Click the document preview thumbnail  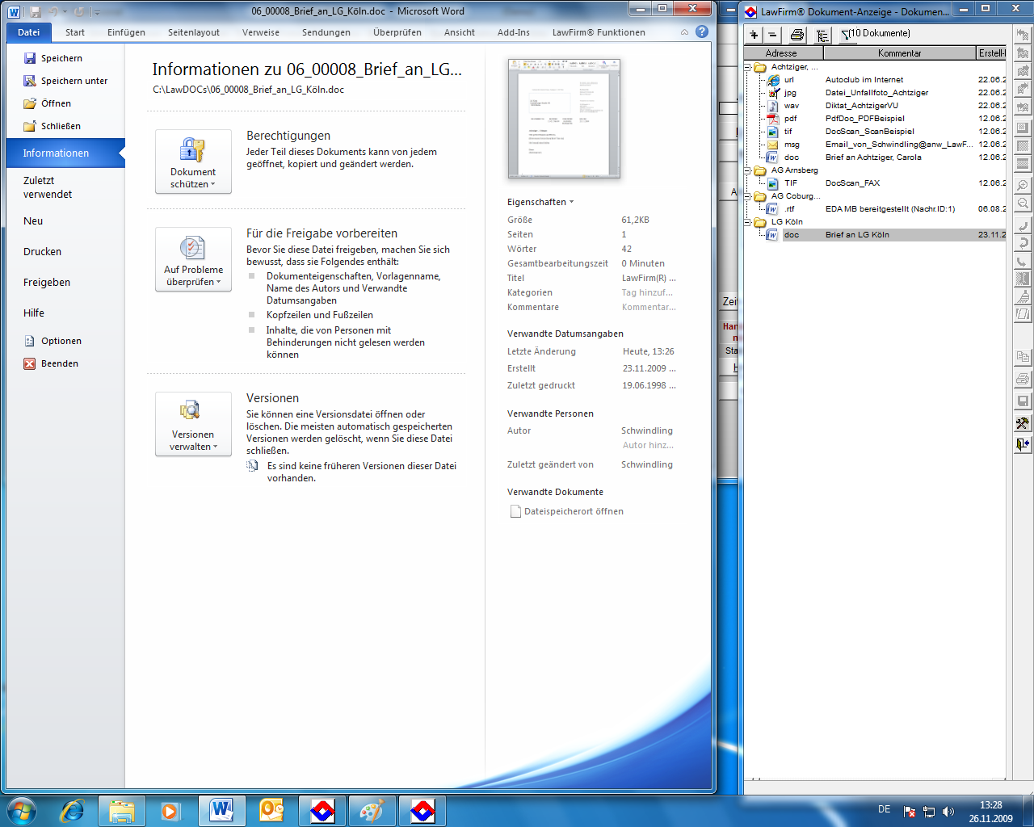[564, 118]
